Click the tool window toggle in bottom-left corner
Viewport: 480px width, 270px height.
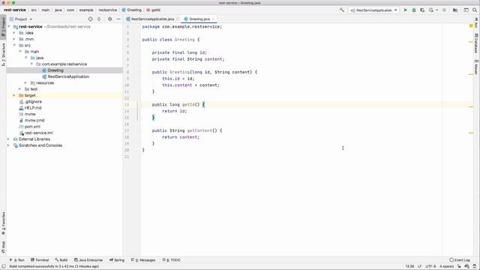click(3, 266)
